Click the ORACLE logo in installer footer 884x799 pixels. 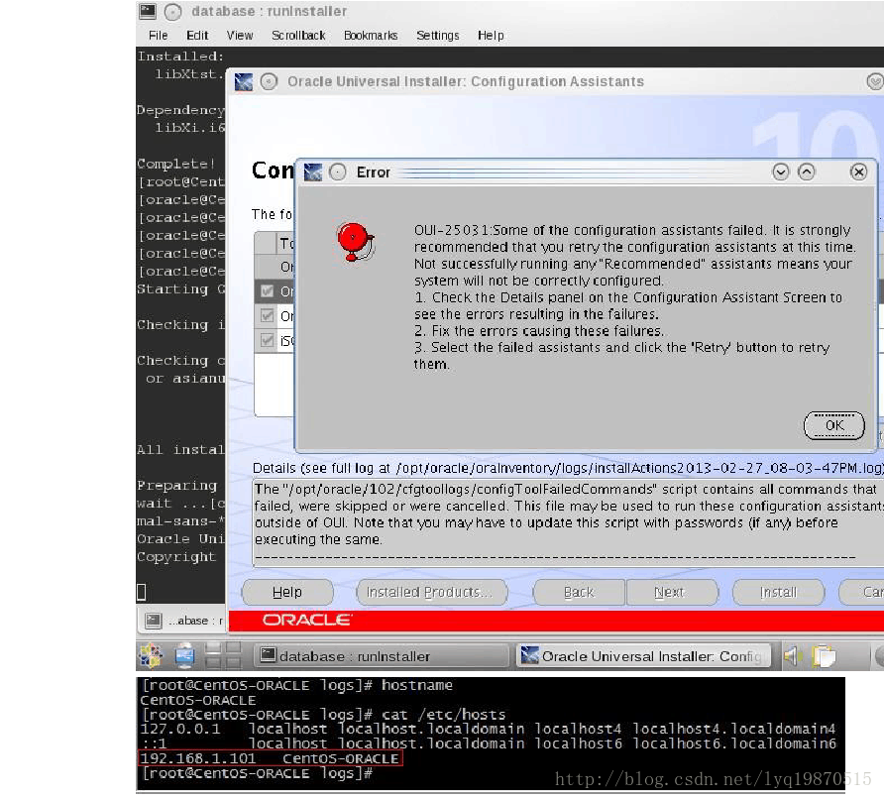click(307, 621)
